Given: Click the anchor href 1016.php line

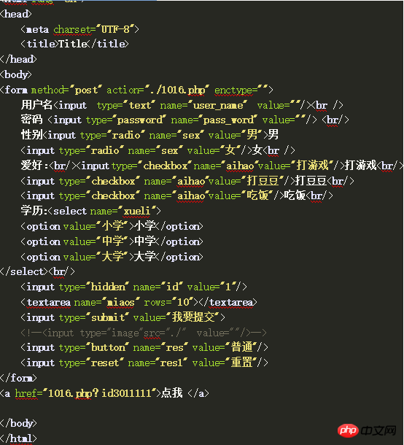Looking at the screenshot, I should (x=104, y=393).
